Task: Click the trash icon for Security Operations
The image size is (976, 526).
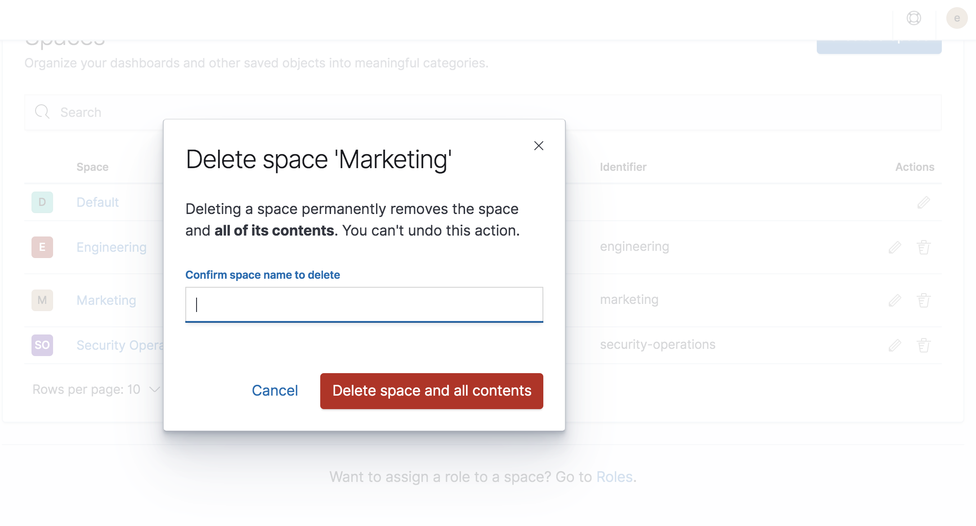Action: (x=924, y=345)
